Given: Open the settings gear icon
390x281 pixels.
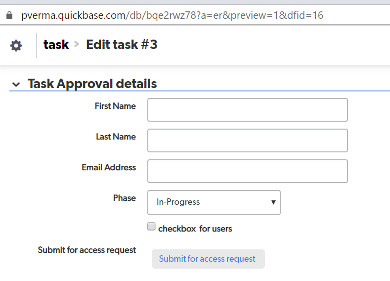Looking at the screenshot, I should coord(16,46).
